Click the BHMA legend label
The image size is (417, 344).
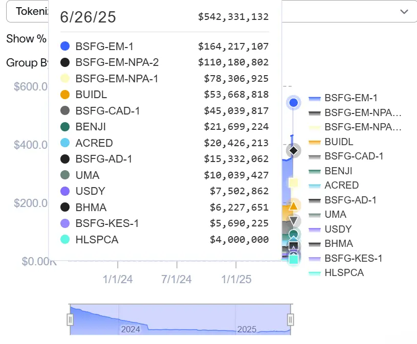pyautogui.click(x=339, y=244)
